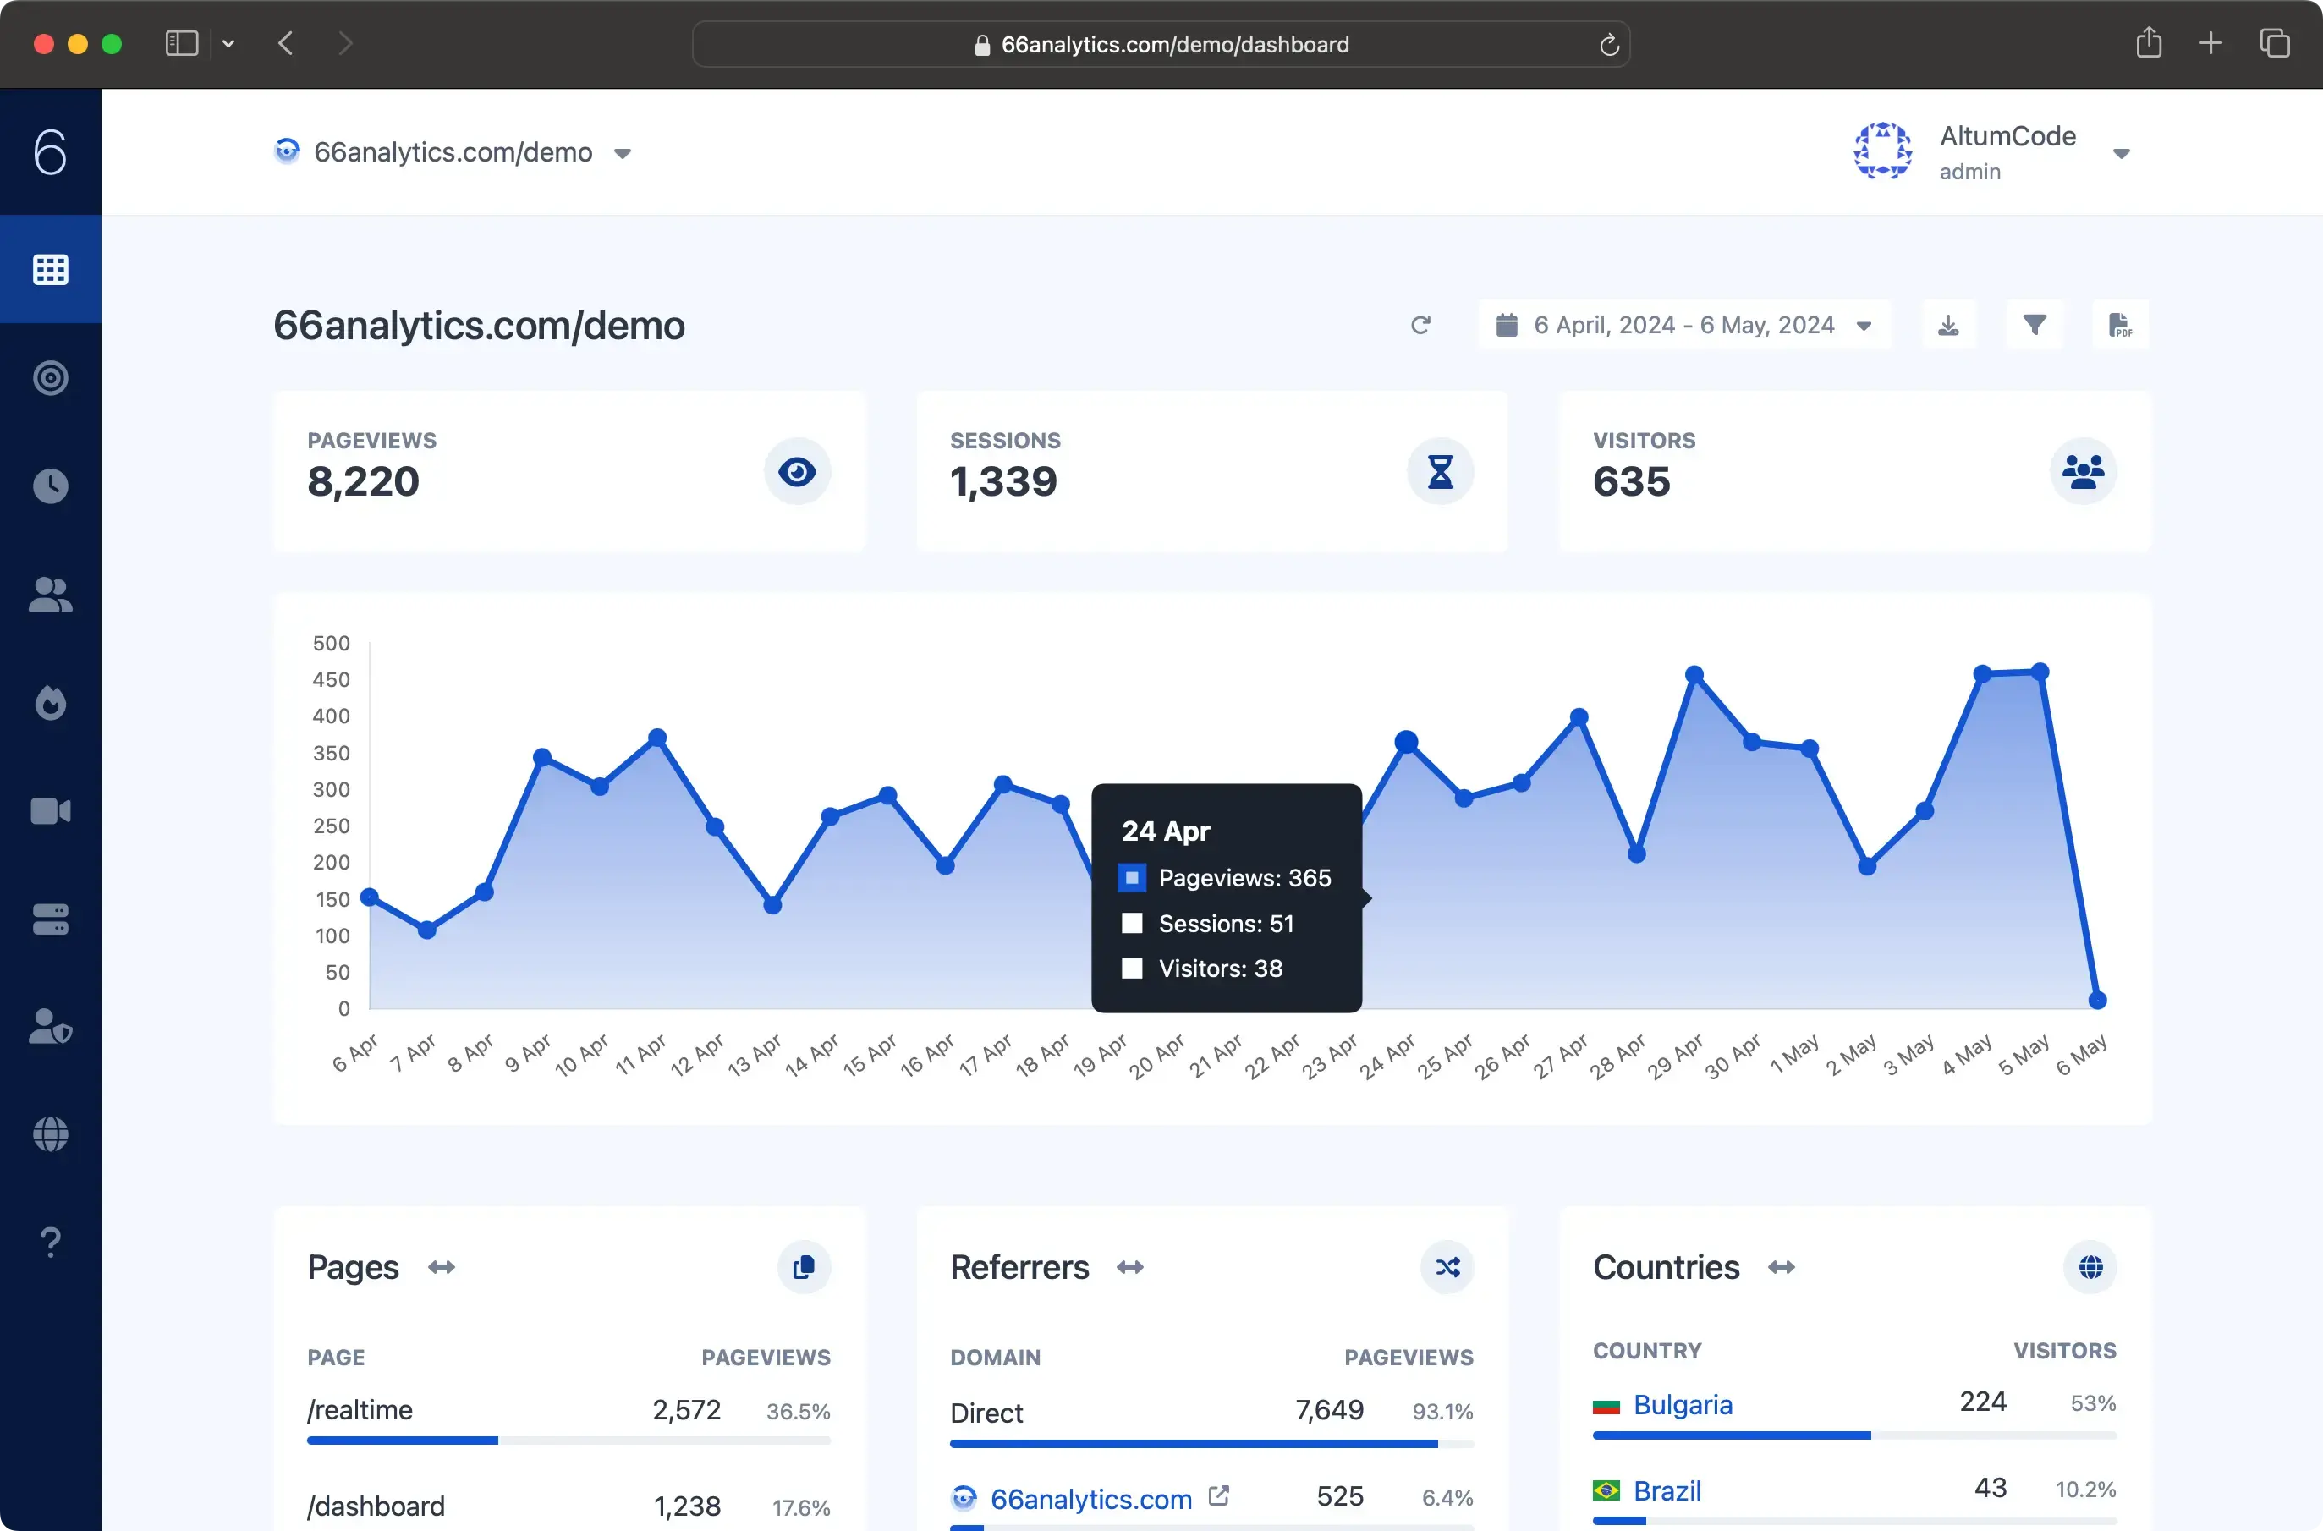Toggle Referrers card expand arrows
This screenshot has width=2323, height=1531.
(1129, 1267)
